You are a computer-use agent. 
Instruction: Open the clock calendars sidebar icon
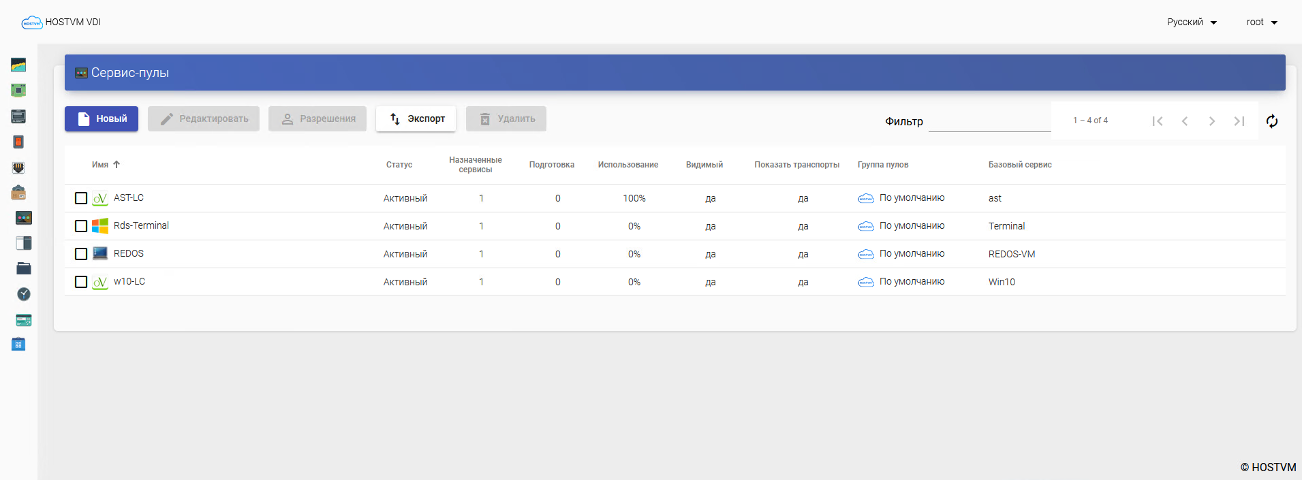tap(24, 293)
